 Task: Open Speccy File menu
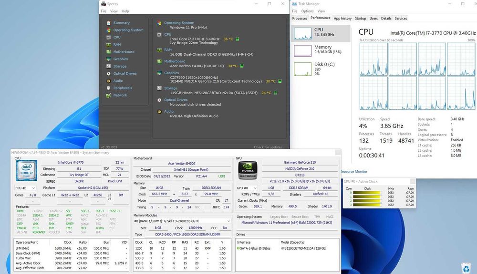tap(104, 11)
